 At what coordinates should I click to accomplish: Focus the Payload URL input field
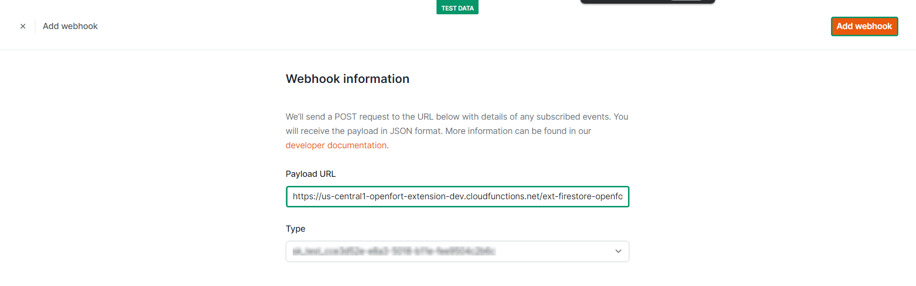pyautogui.click(x=457, y=196)
